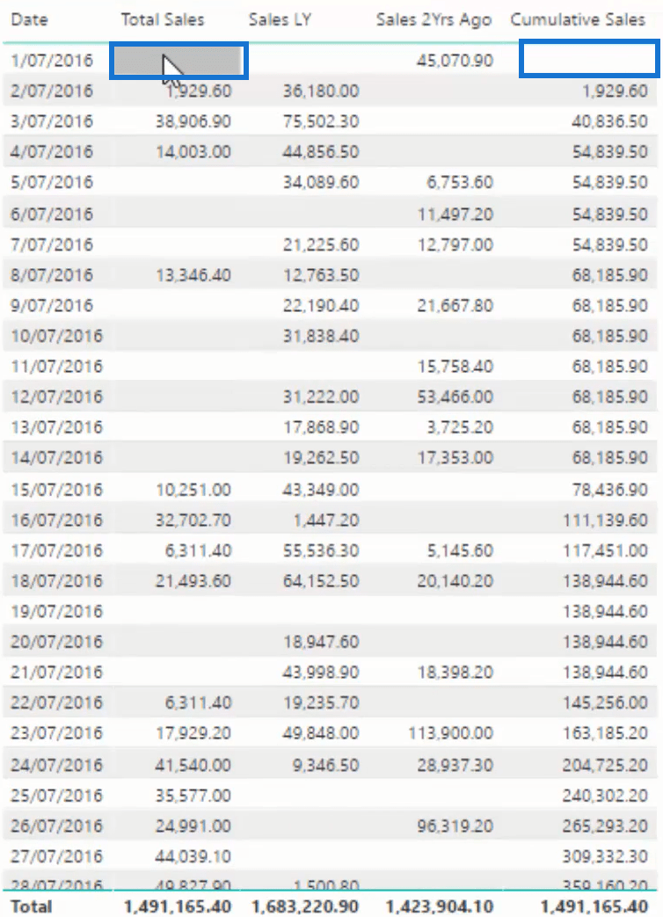Click the 113,900.00 Sales 2Yrs Ago value
The height and width of the screenshot is (917, 663).
click(x=455, y=732)
